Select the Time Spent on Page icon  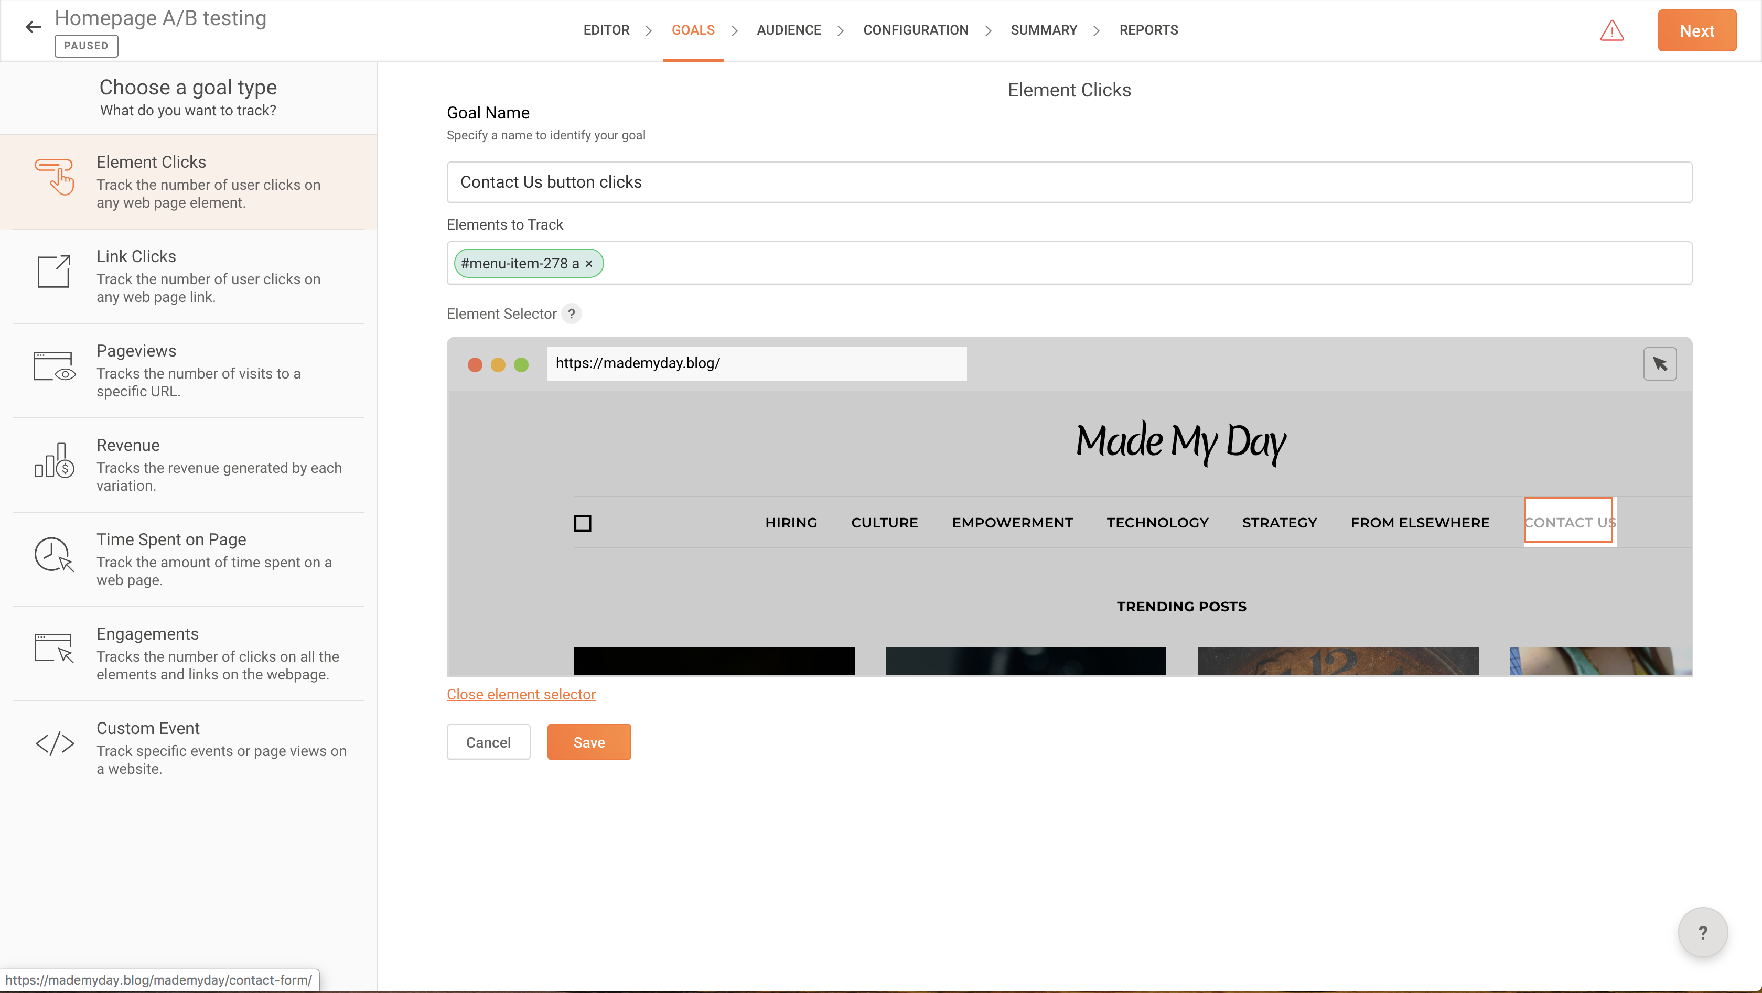click(54, 555)
